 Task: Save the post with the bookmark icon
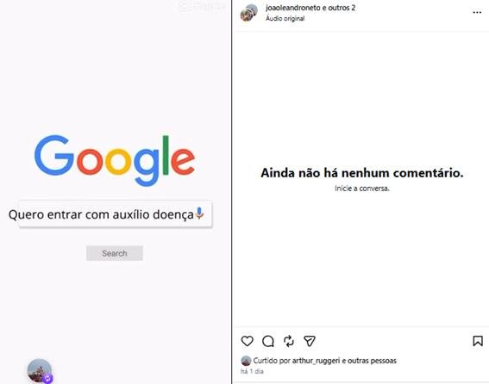pyautogui.click(x=478, y=341)
